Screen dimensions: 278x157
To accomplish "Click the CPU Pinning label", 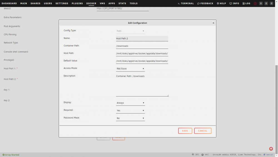I will coord(10,35).
